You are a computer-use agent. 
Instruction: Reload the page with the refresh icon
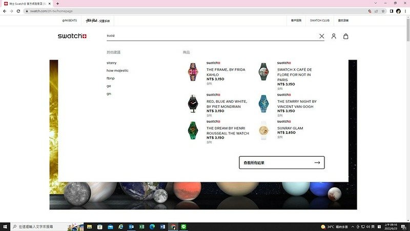(x=18, y=11)
